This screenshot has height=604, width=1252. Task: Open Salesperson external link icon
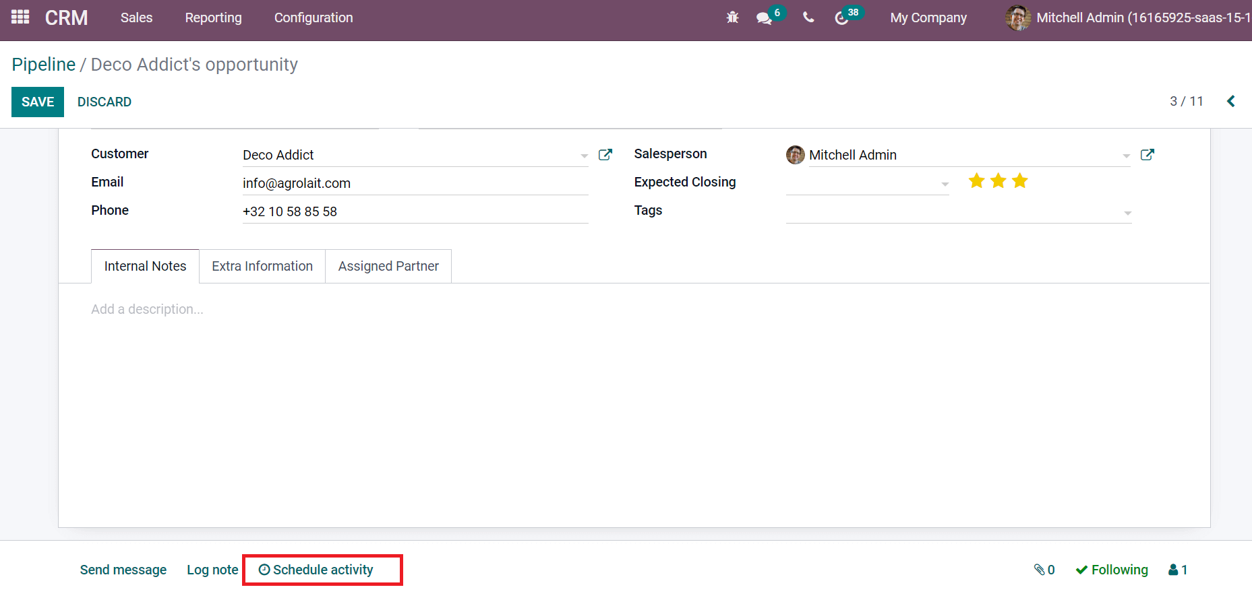pos(1147,154)
